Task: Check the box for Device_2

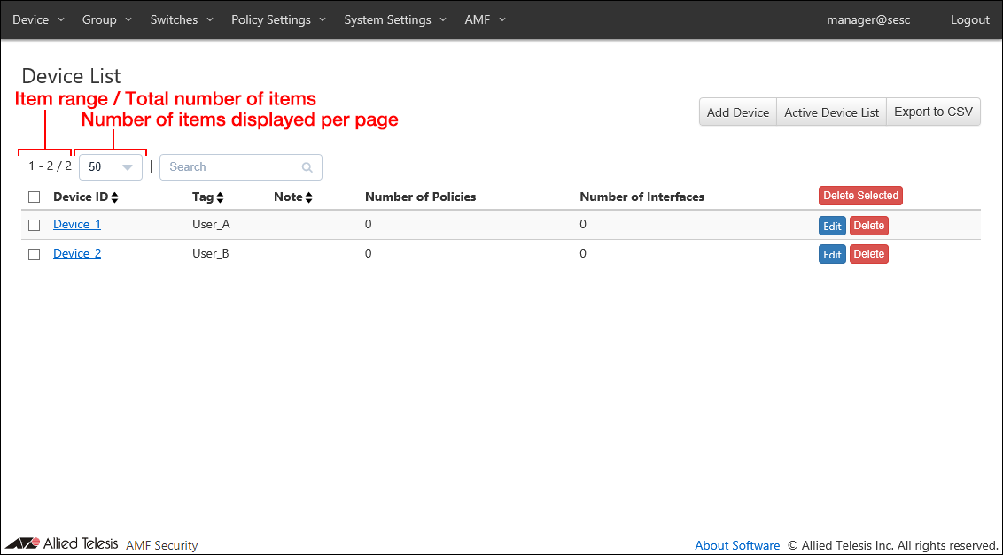Action: tap(35, 254)
